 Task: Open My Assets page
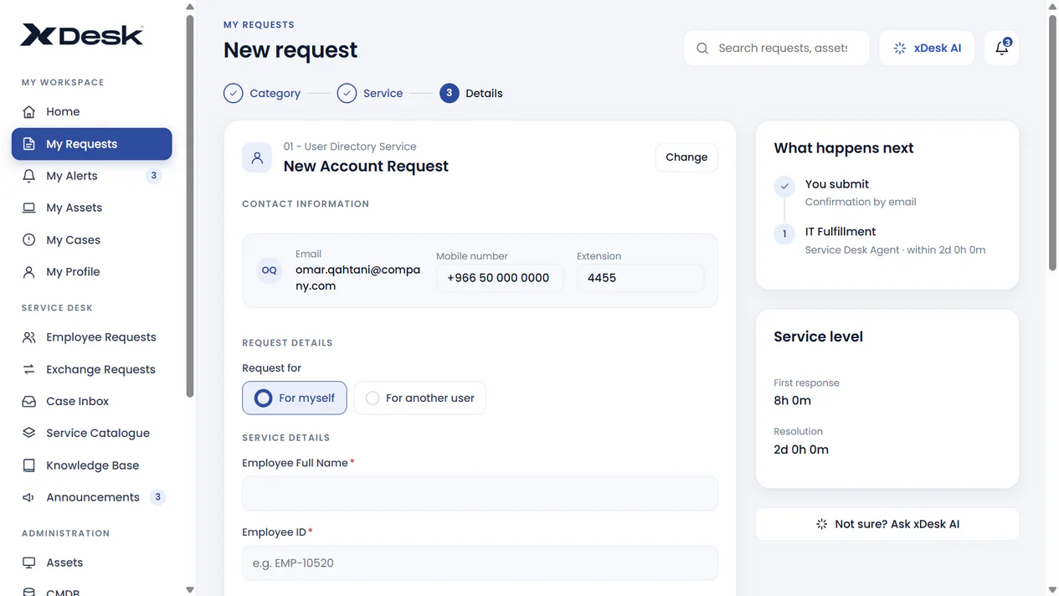tap(92, 208)
